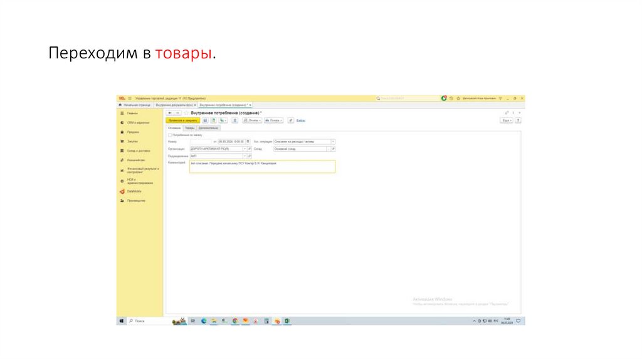Viewport: 642px width, 360px height.
Task: Click Провести и закрыть button
Action: pyautogui.click(x=182, y=120)
